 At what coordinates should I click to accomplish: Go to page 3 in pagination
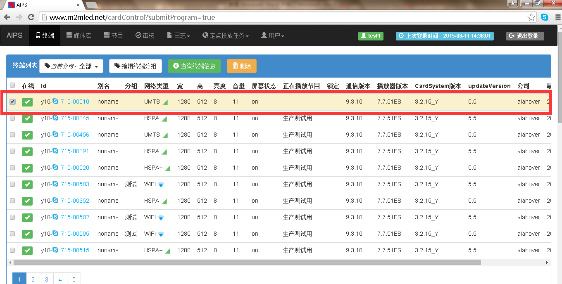point(47,279)
